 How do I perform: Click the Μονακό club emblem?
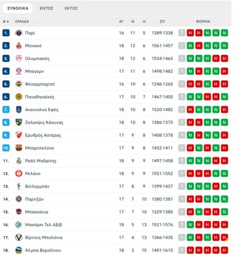[19, 46]
